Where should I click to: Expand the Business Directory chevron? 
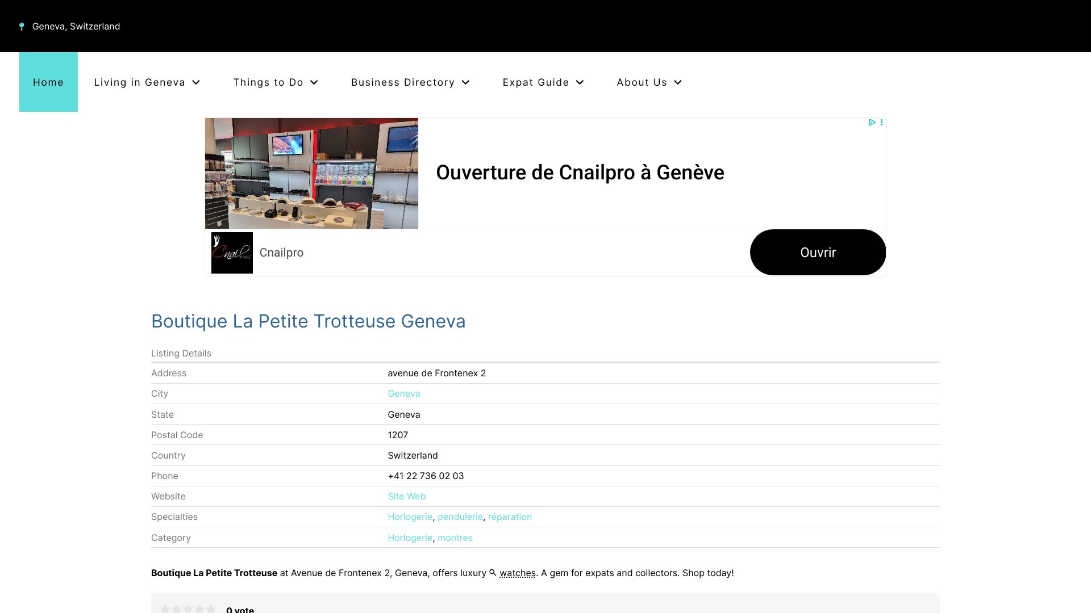[466, 82]
